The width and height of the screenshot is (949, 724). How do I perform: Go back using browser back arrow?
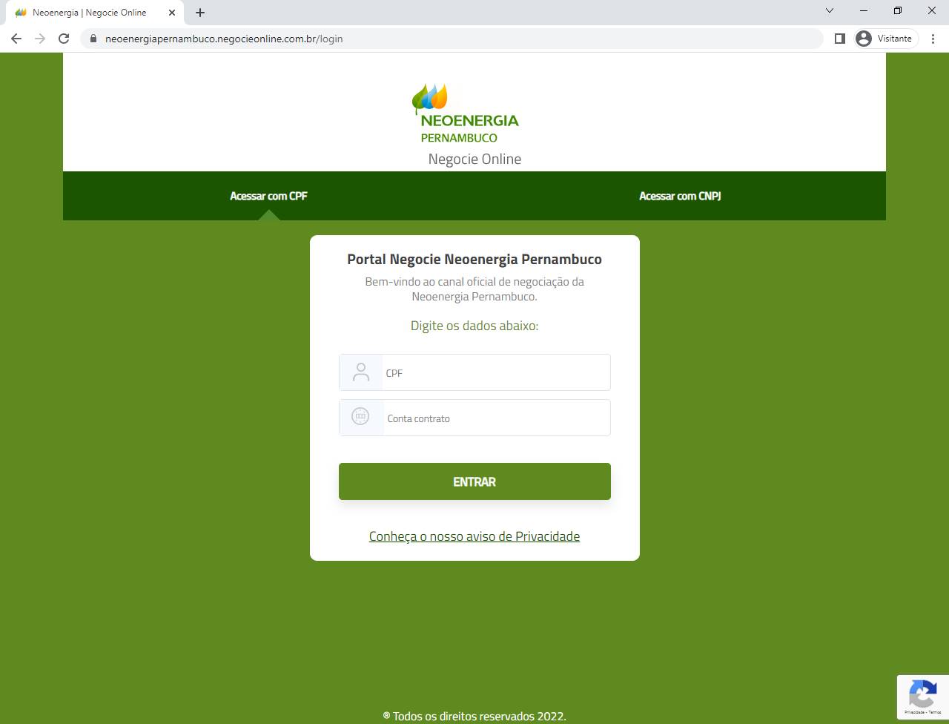(x=16, y=39)
